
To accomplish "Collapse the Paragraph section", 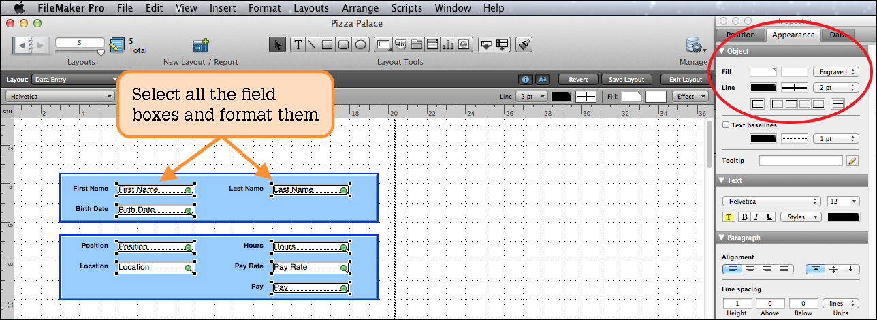I will point(721,238).
